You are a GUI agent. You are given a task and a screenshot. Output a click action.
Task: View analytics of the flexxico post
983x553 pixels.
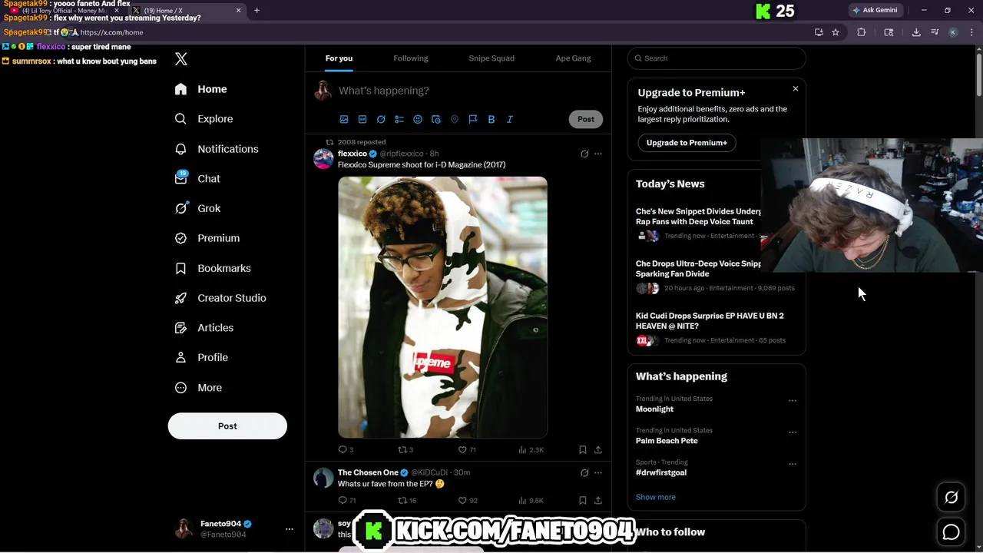click(x=531, y=449)
